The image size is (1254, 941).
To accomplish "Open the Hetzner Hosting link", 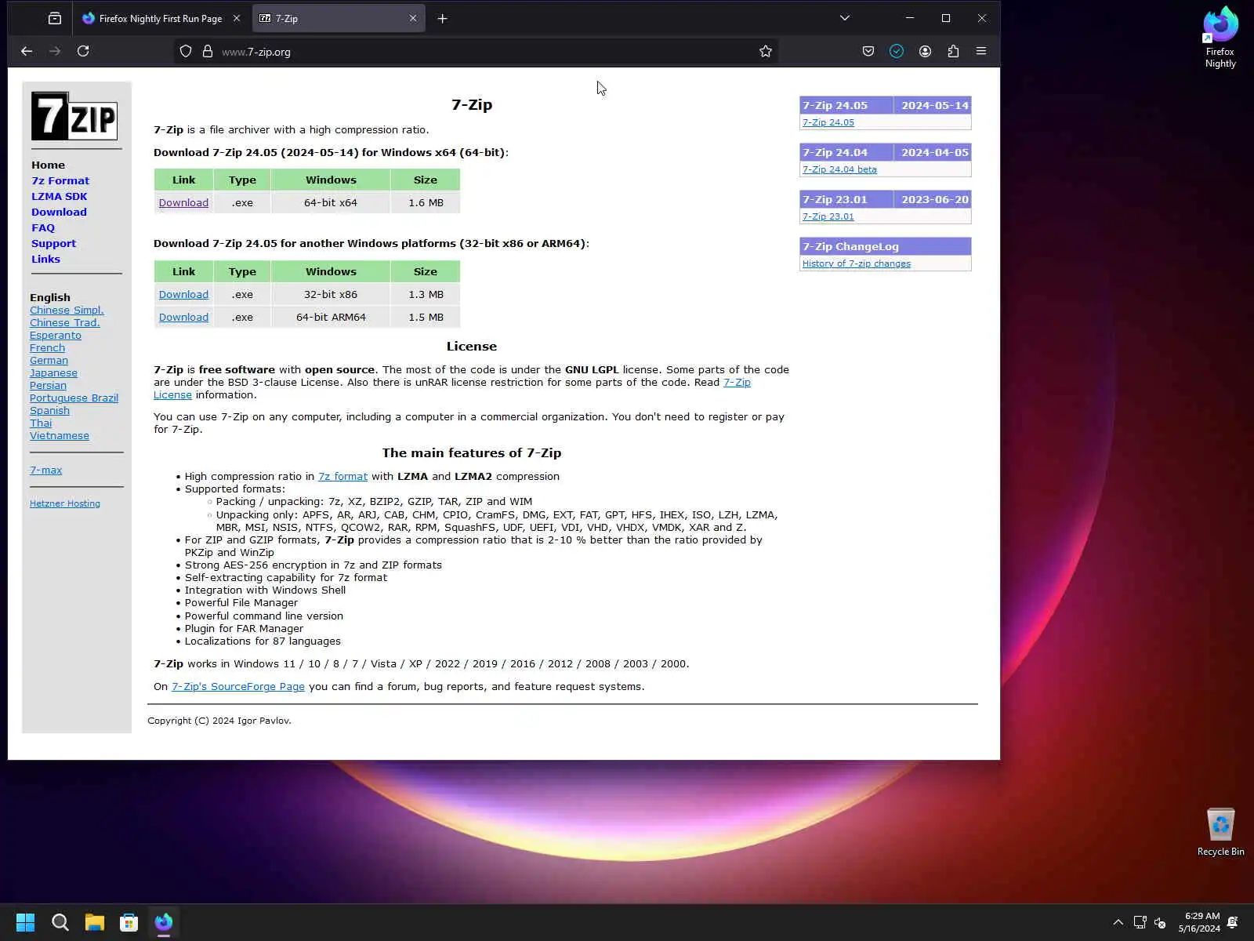I will (x=65, y=503).
